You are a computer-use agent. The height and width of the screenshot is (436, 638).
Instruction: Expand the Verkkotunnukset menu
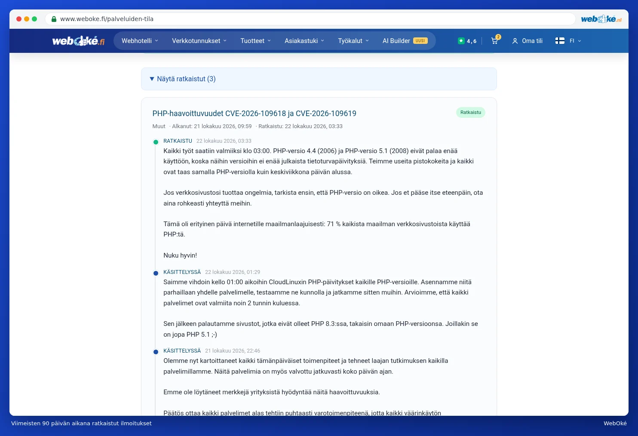(199, 41)
